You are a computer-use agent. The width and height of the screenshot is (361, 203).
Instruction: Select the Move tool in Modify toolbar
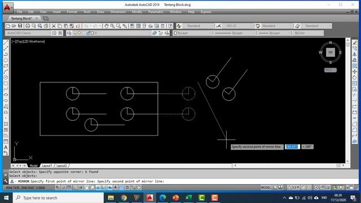[355, 72]
